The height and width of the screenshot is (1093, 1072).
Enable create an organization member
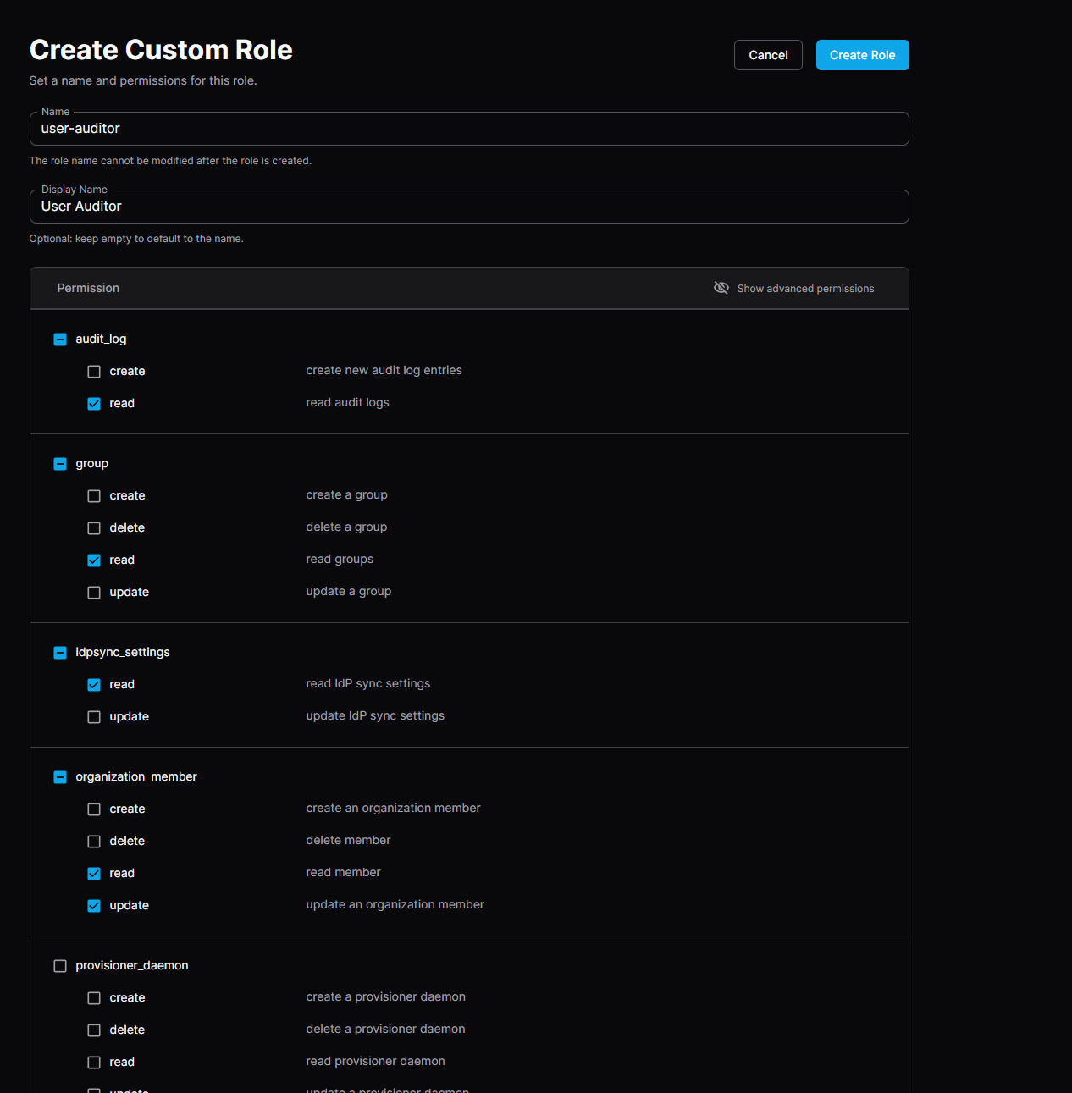pyautogui.click(x=93, y=809)
